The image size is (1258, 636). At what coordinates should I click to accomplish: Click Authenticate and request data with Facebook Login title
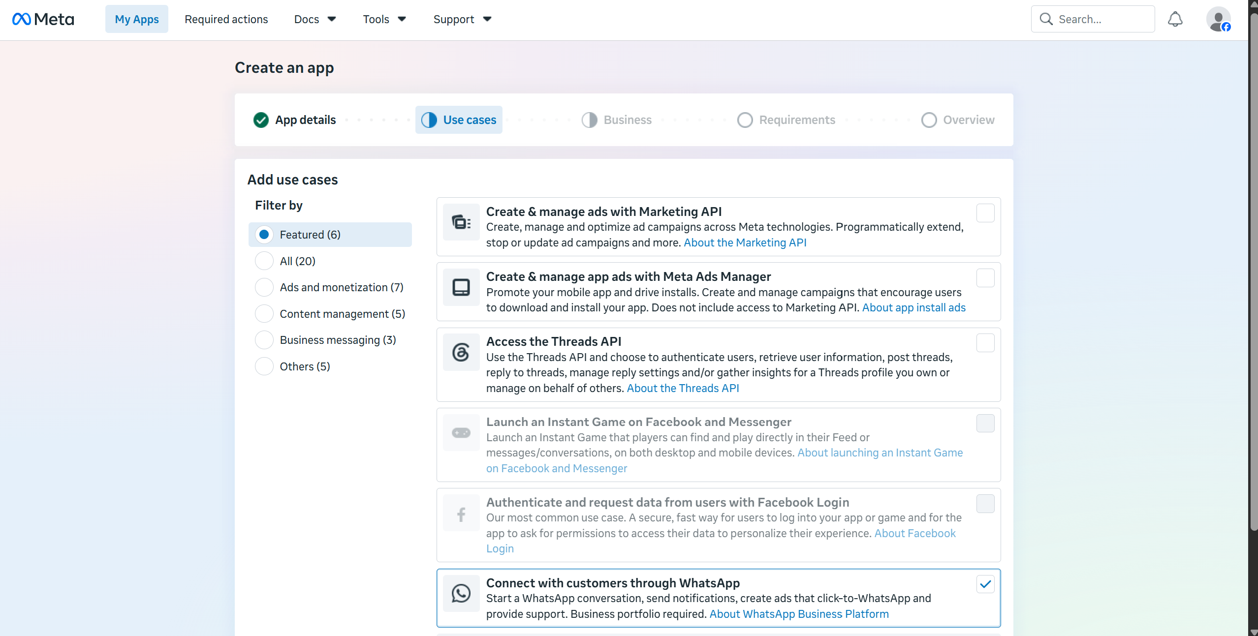[668, 502]
